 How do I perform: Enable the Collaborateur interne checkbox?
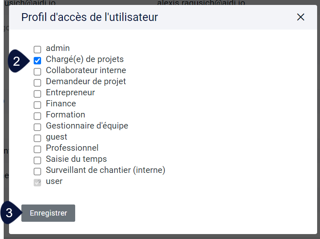coord(37,71)
